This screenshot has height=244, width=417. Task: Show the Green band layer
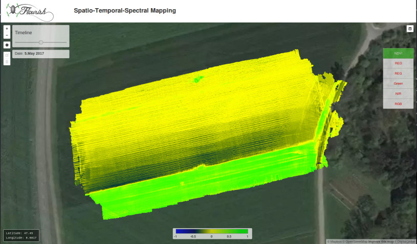(x=398, y=84)
